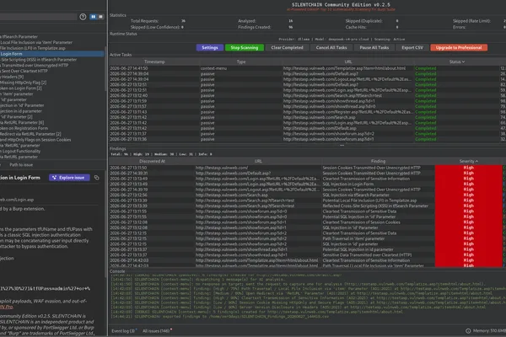Open the All issues tab
506x337 pixels.
tap(156, 331)
